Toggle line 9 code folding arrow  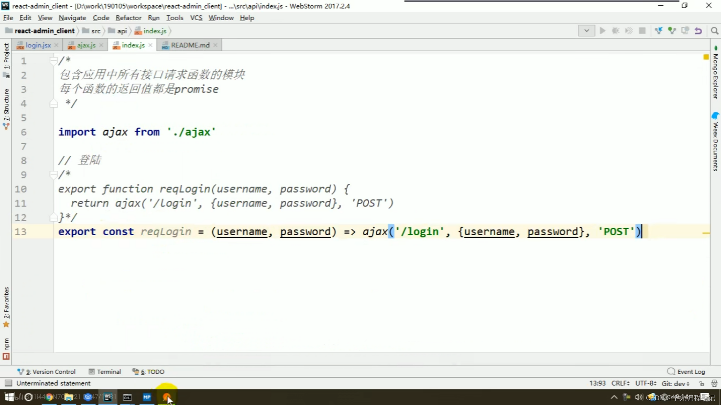tap(53, 174)
